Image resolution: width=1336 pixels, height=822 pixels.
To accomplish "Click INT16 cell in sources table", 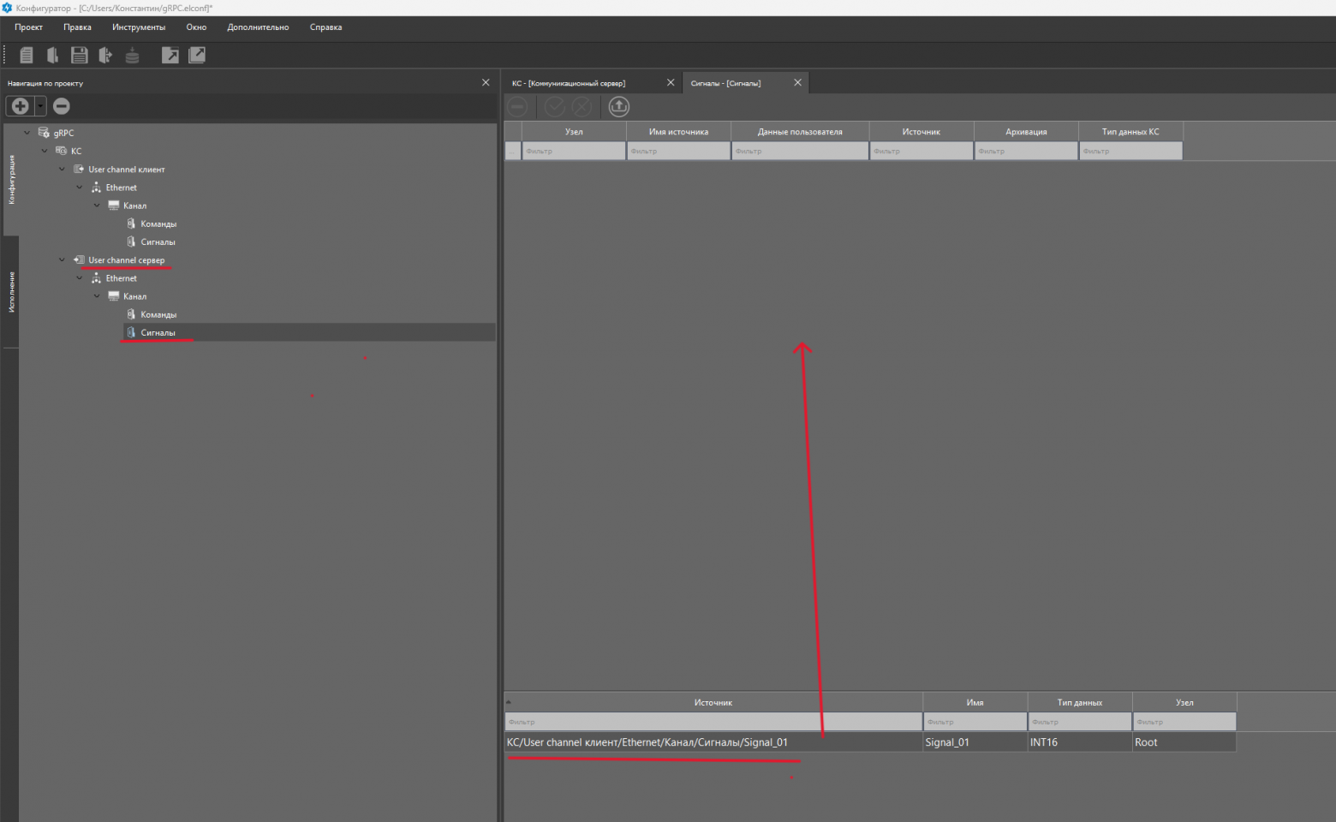I will [1079, 742].
